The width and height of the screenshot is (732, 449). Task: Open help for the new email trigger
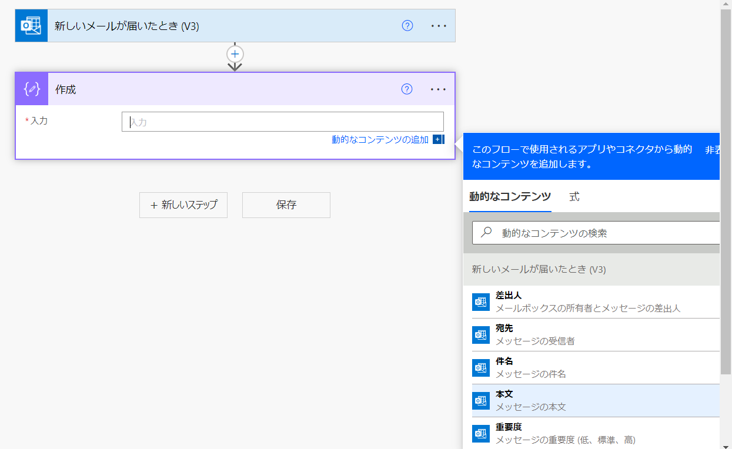407,26
